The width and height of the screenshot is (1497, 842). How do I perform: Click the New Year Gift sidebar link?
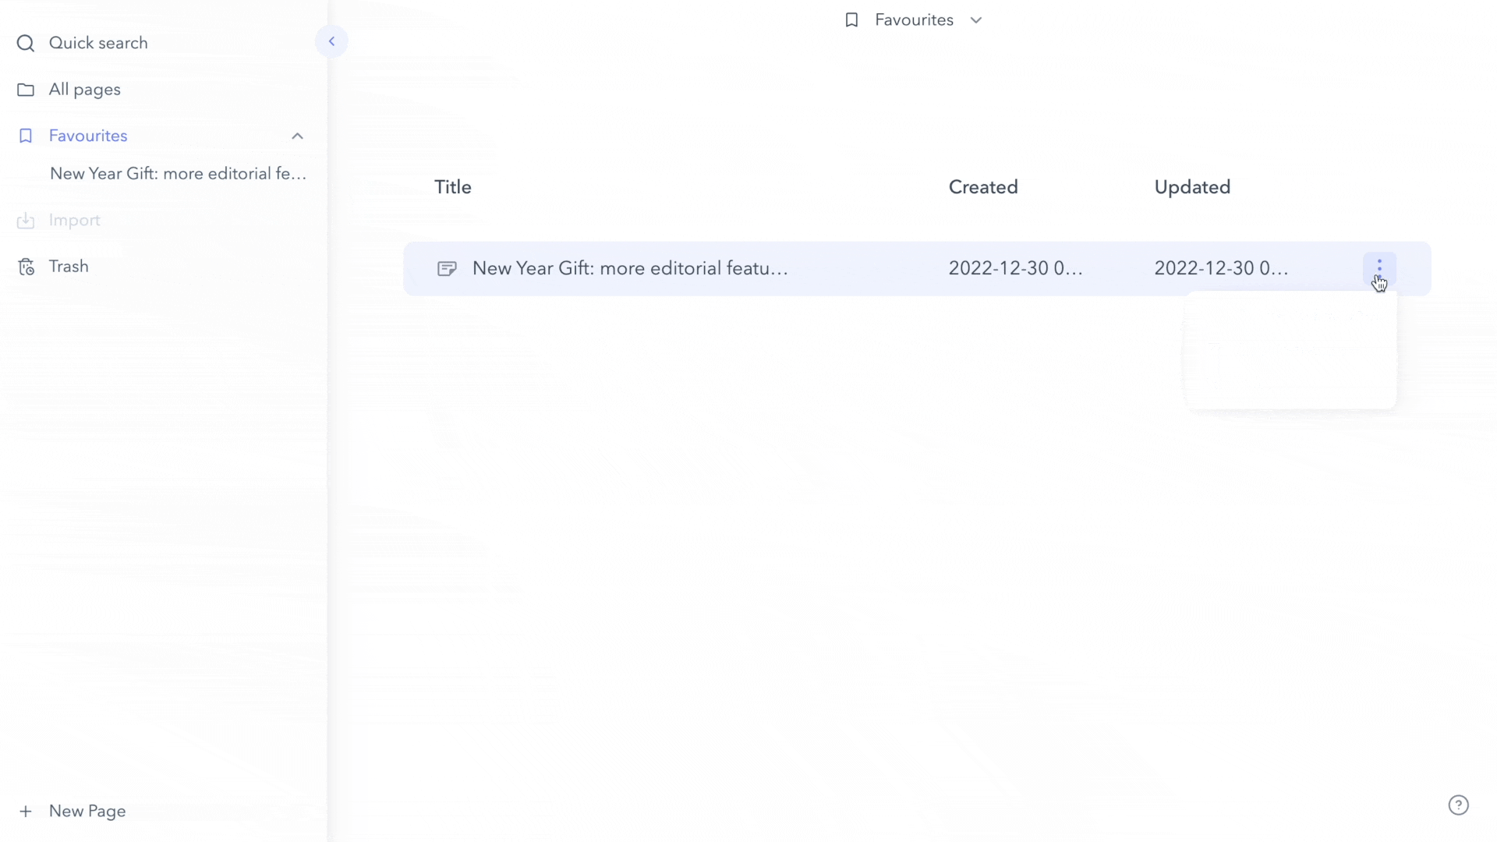click(178, 173)
